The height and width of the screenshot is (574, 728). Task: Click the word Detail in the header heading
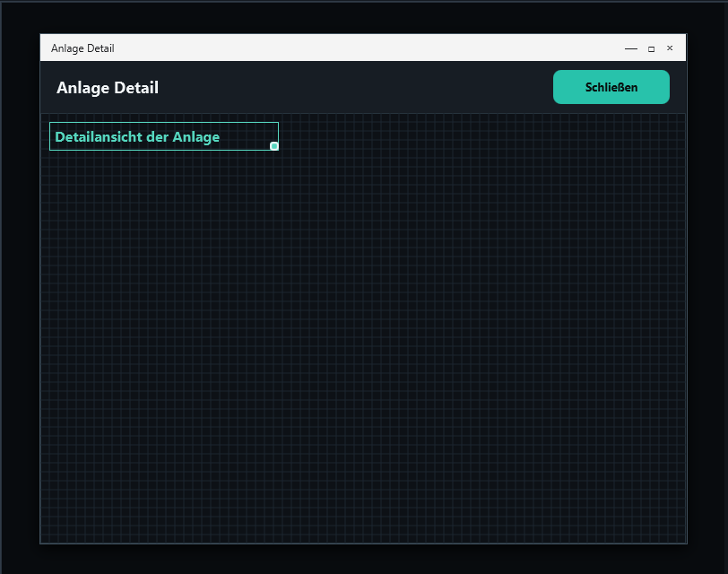(136, 88)
